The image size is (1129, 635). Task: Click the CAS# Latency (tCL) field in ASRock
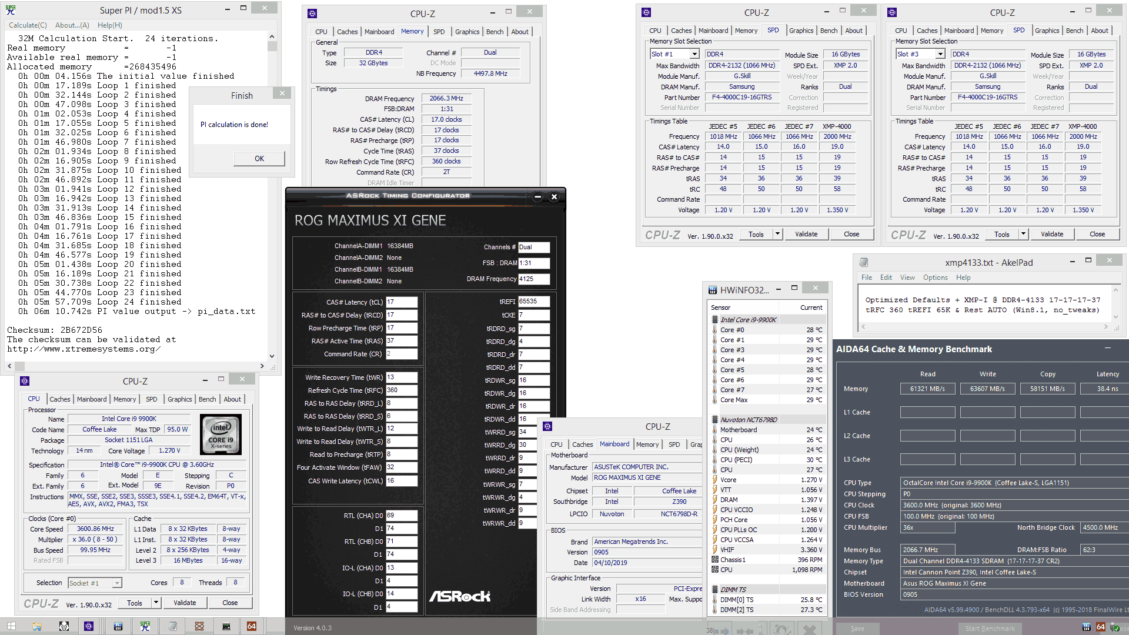pos(401,302)
